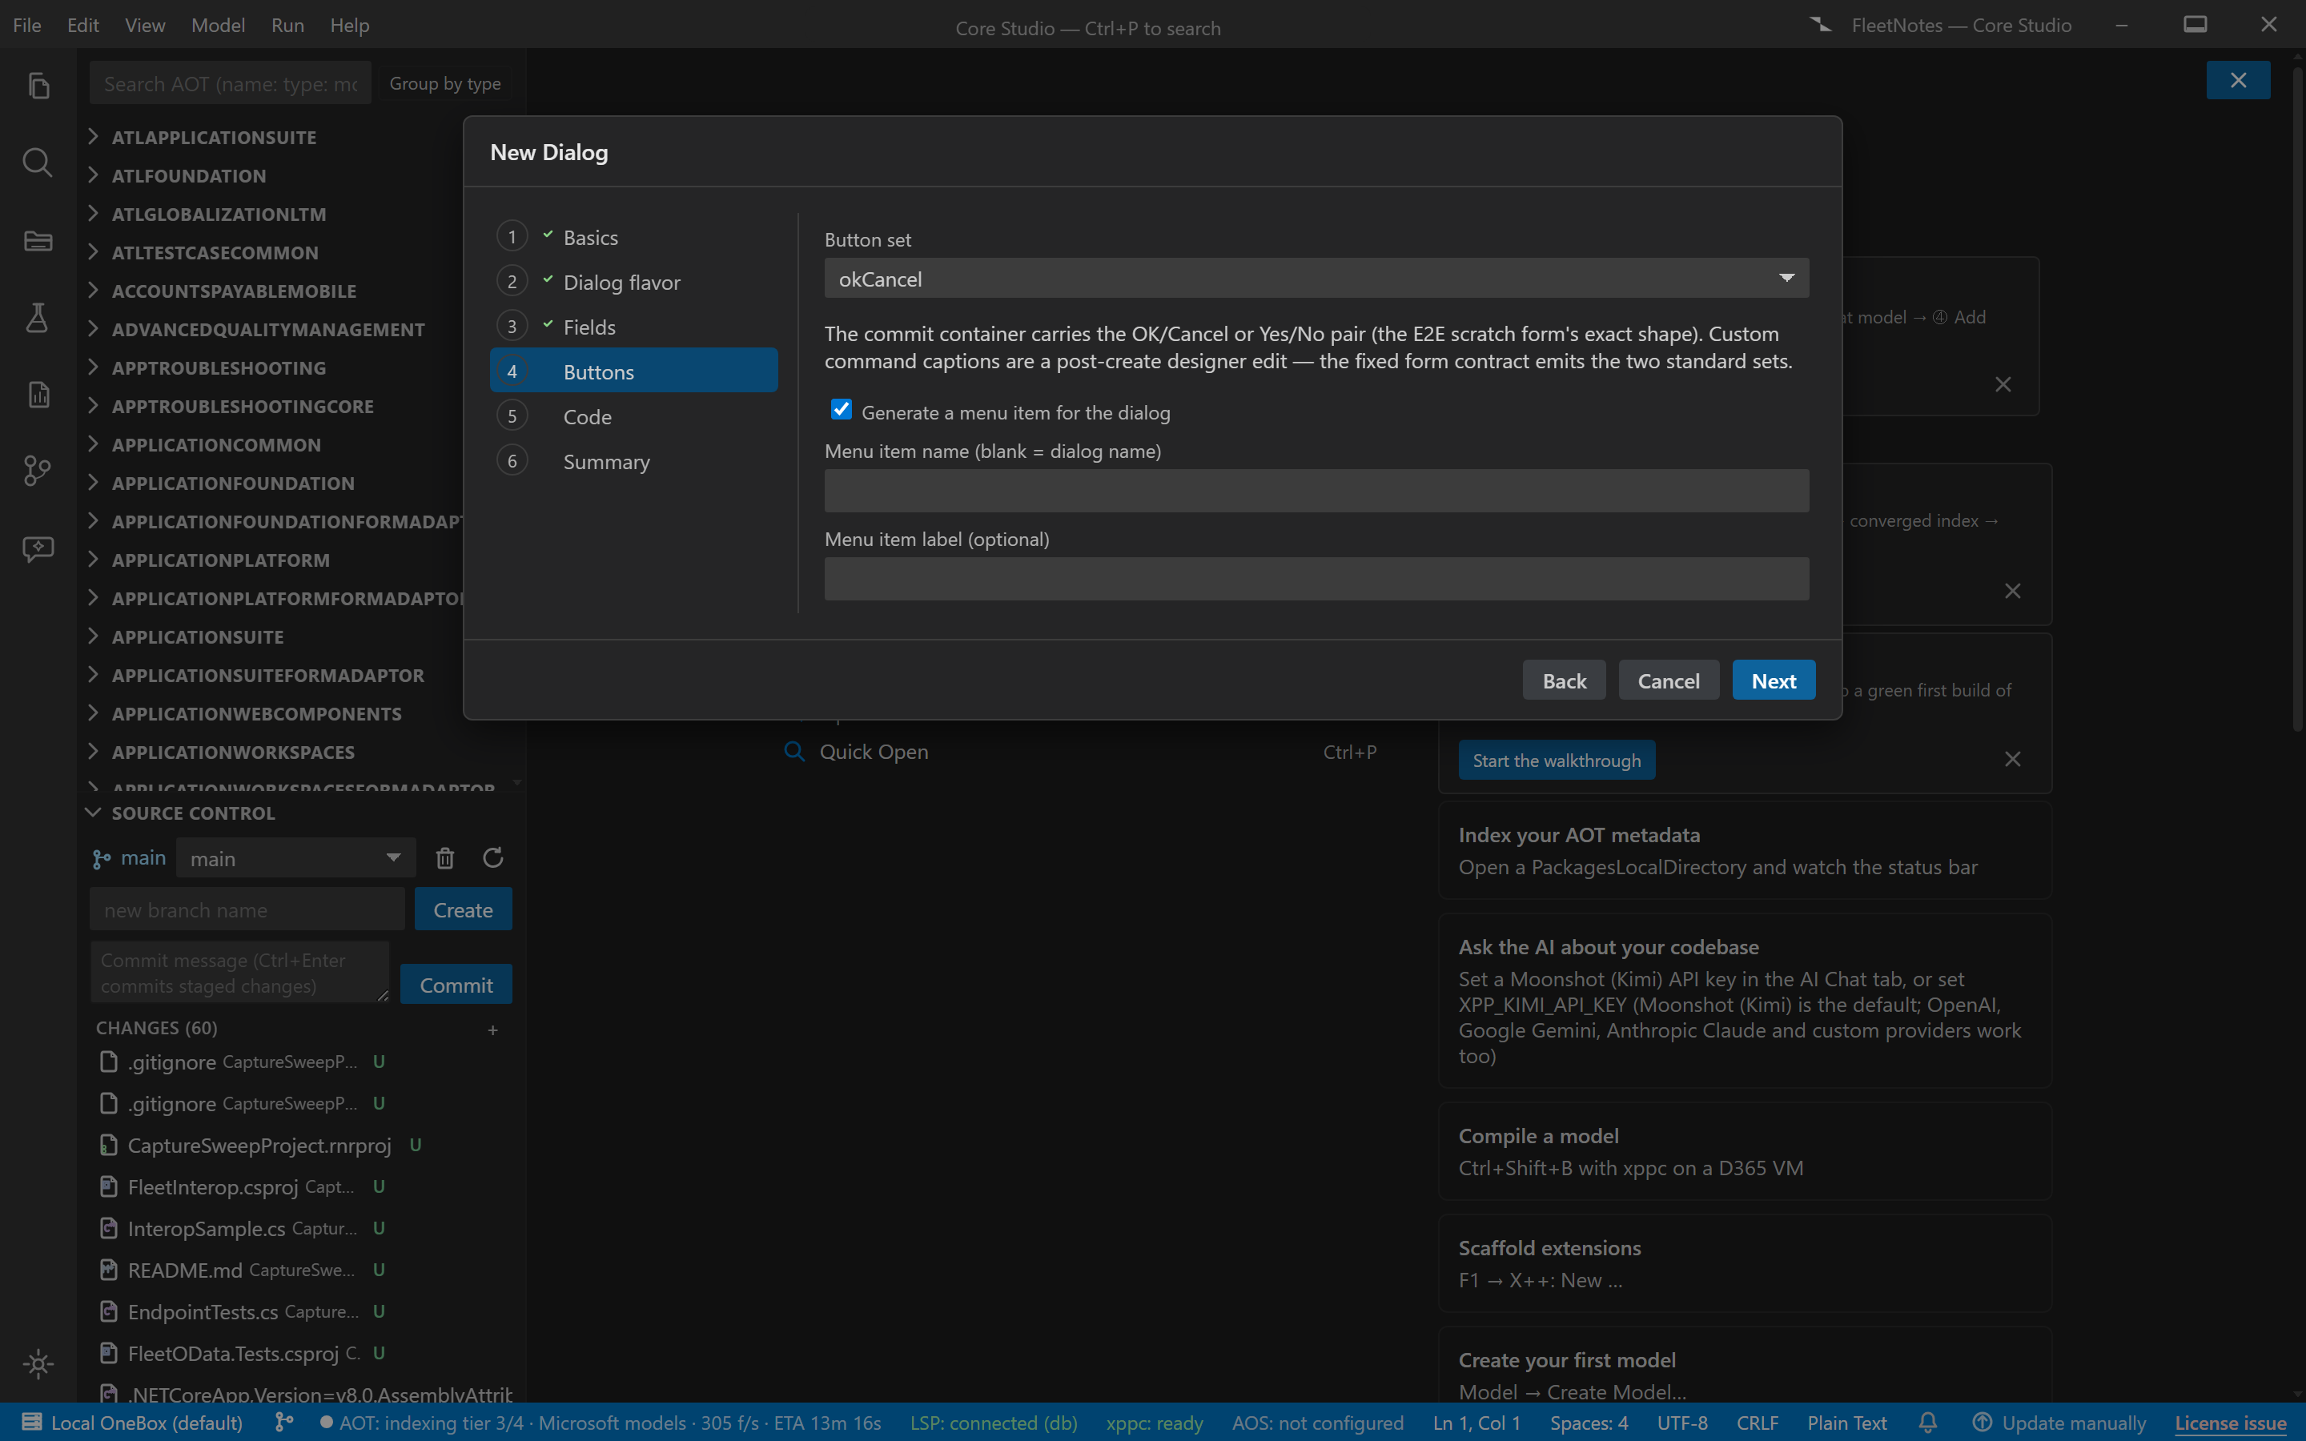Open the main branch selector dropdown

tap(295, 857)
